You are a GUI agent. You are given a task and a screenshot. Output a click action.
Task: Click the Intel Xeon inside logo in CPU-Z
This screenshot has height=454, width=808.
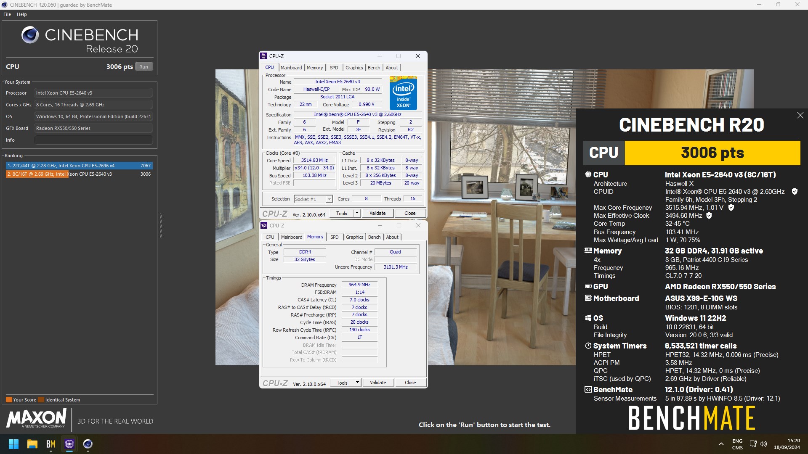(x=403, y=93)
